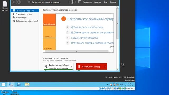Viewport: 169px width, 95px height.
Task: Expand the Файловые службы sidebar arrow
Action: 38,21
